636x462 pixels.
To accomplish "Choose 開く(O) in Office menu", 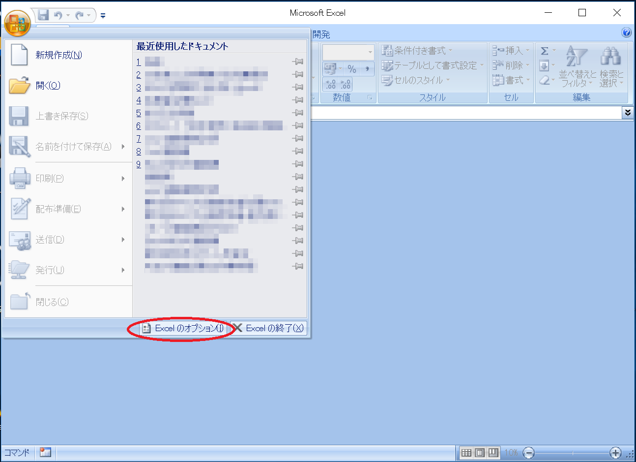I will 69,85.
